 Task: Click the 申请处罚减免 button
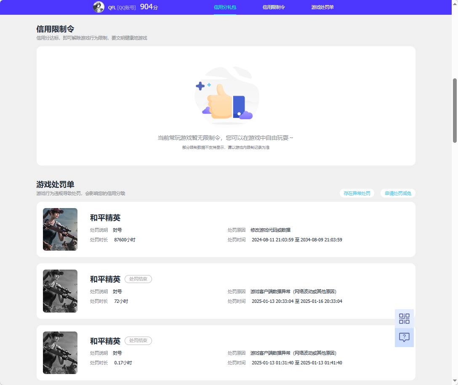point(397,193)
